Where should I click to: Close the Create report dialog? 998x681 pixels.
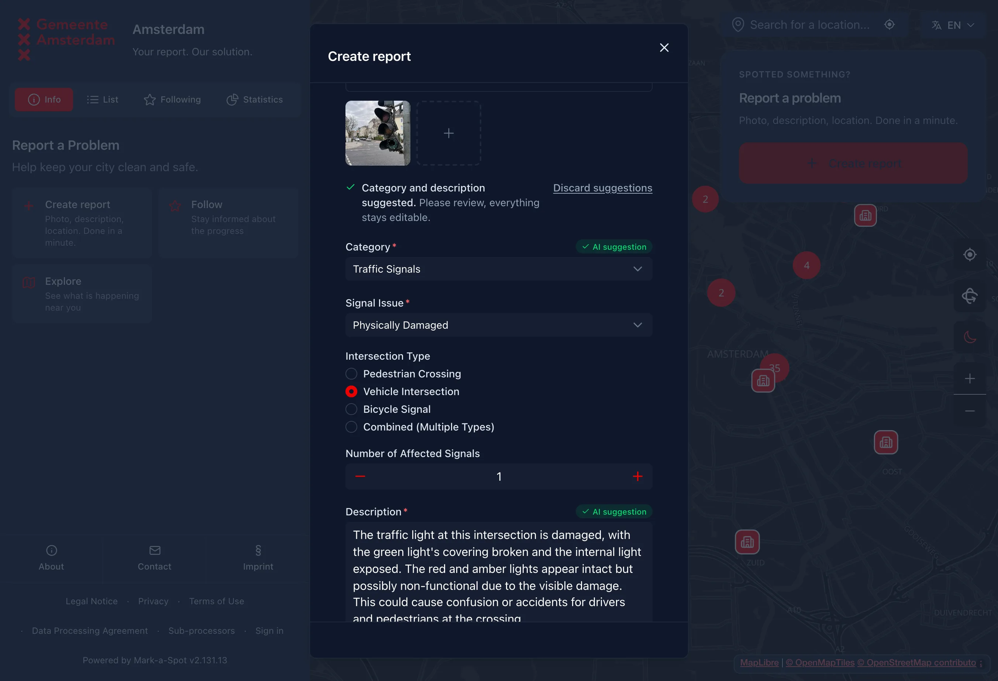pyautogui.click(x=664, y=48)
